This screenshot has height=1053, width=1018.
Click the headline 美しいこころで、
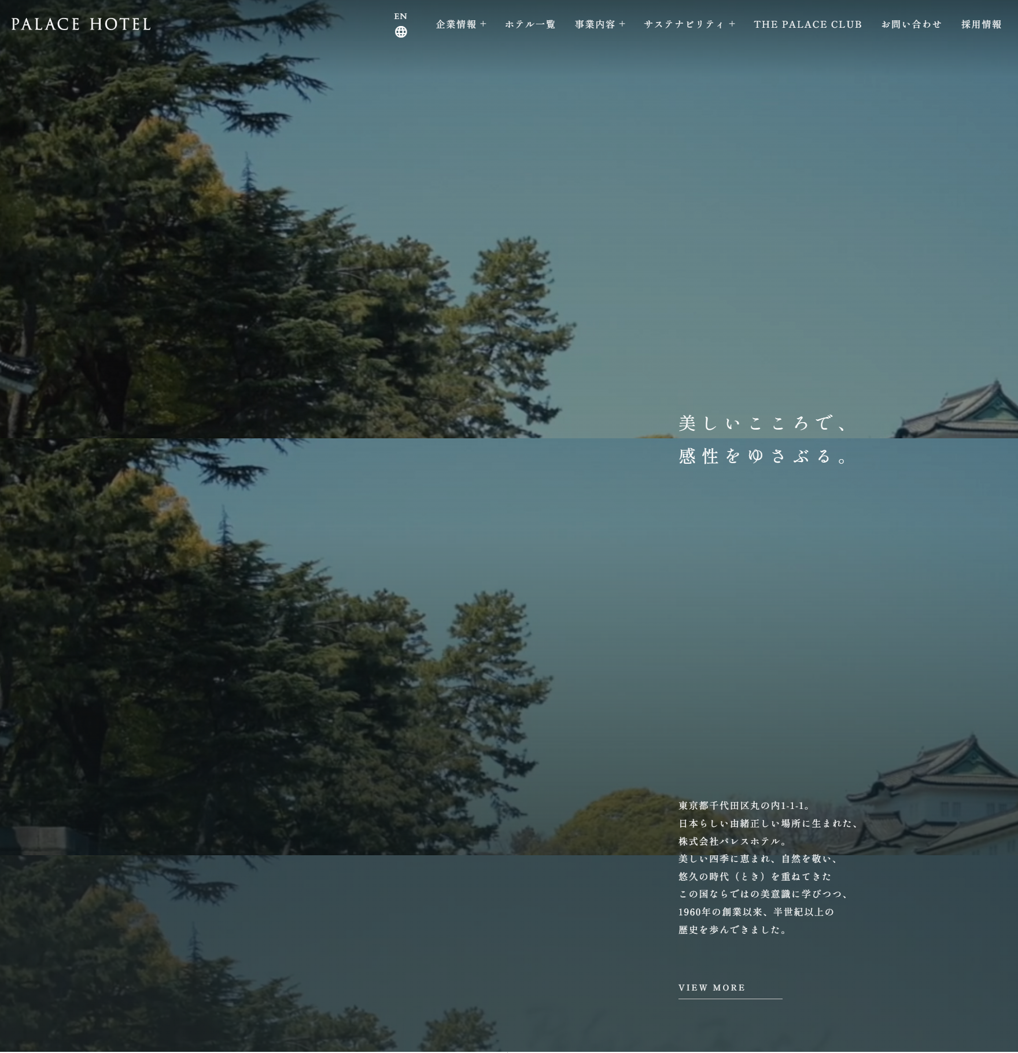763,423
